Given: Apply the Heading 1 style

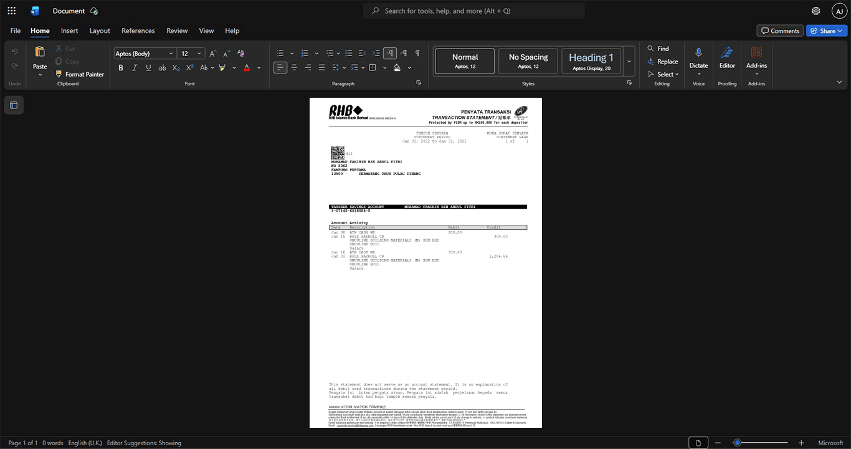Looking at the screenshot, I should click(591, 61).
